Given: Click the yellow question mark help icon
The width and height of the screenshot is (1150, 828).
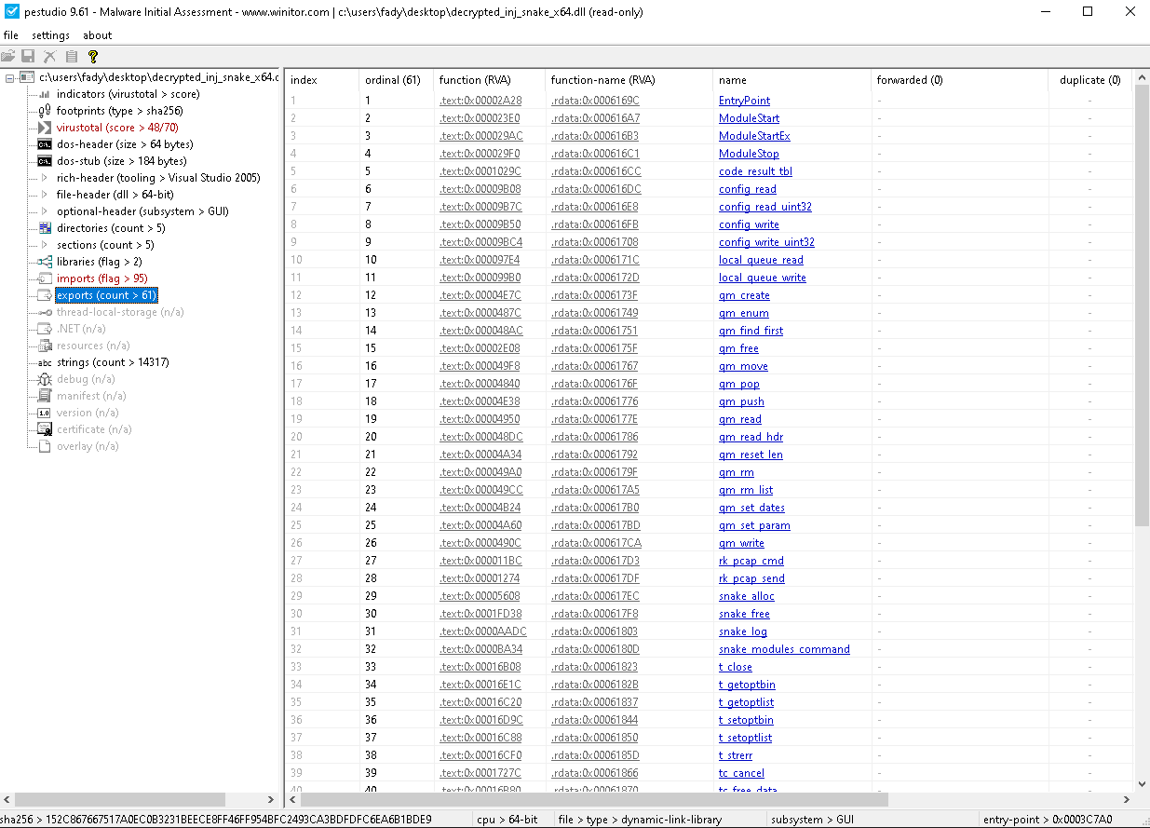Looking at the screenshot, I should [x=93, y=56].
